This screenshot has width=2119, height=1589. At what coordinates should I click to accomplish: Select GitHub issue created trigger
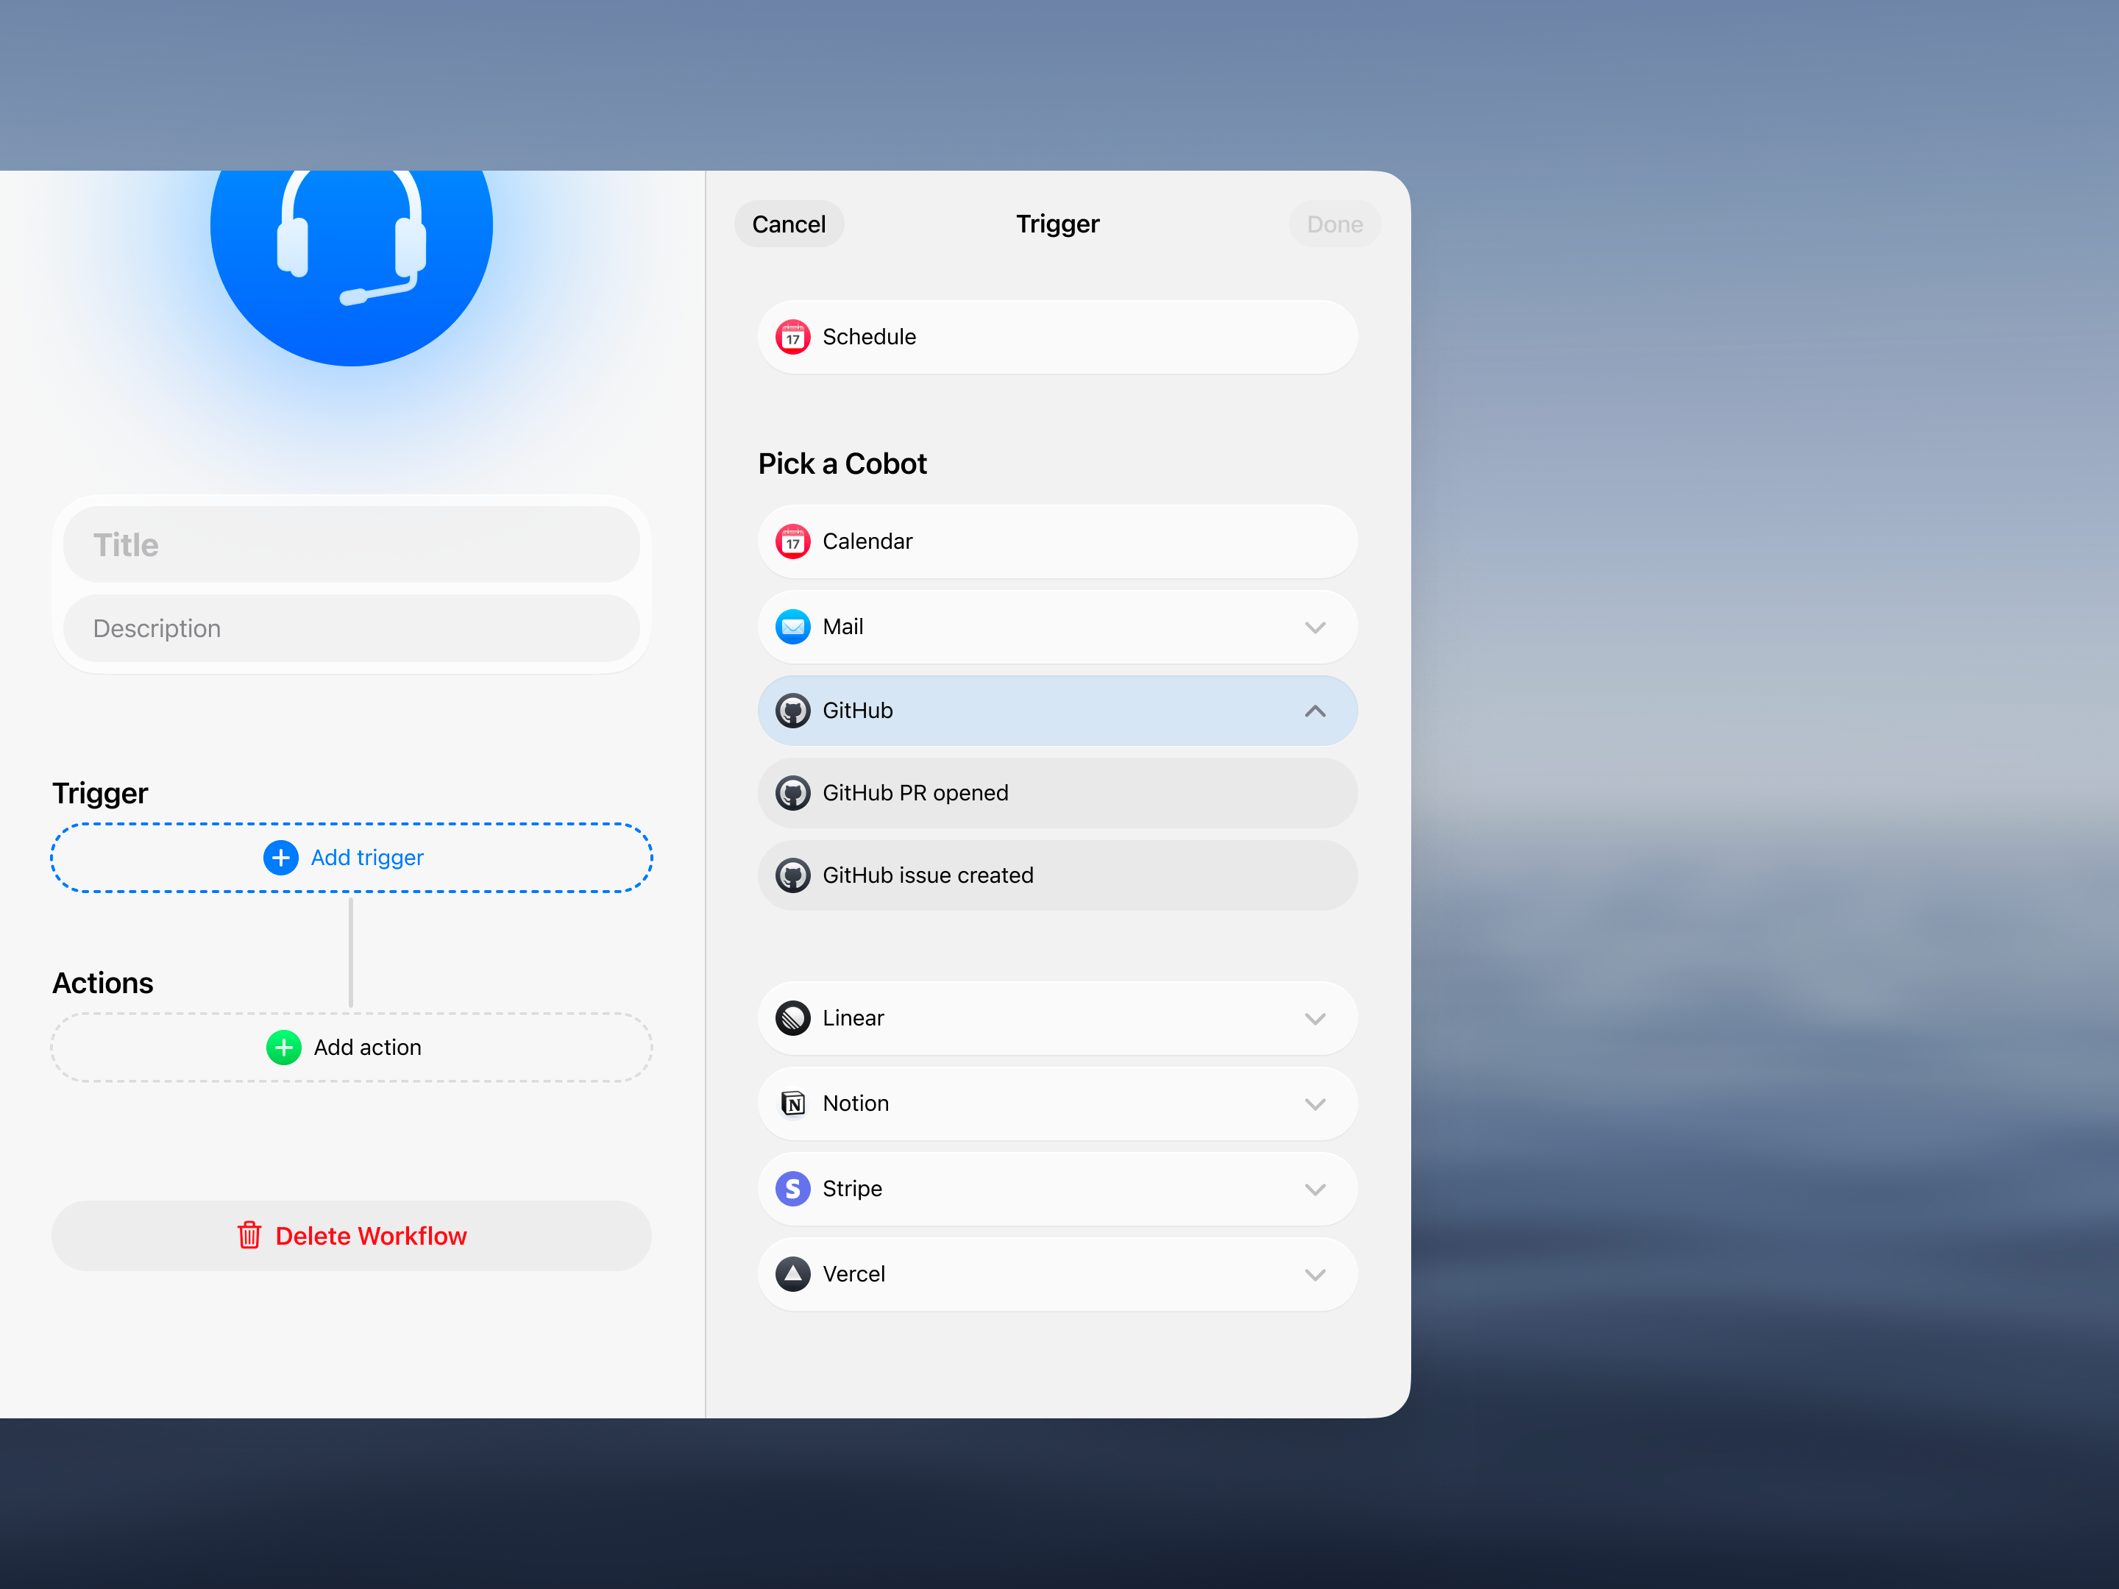1057,875
